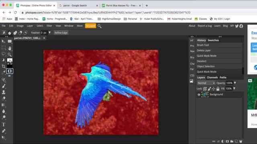The image size is (257, 144).
Task: Add raster mask to layer
Action: point(227,141)
